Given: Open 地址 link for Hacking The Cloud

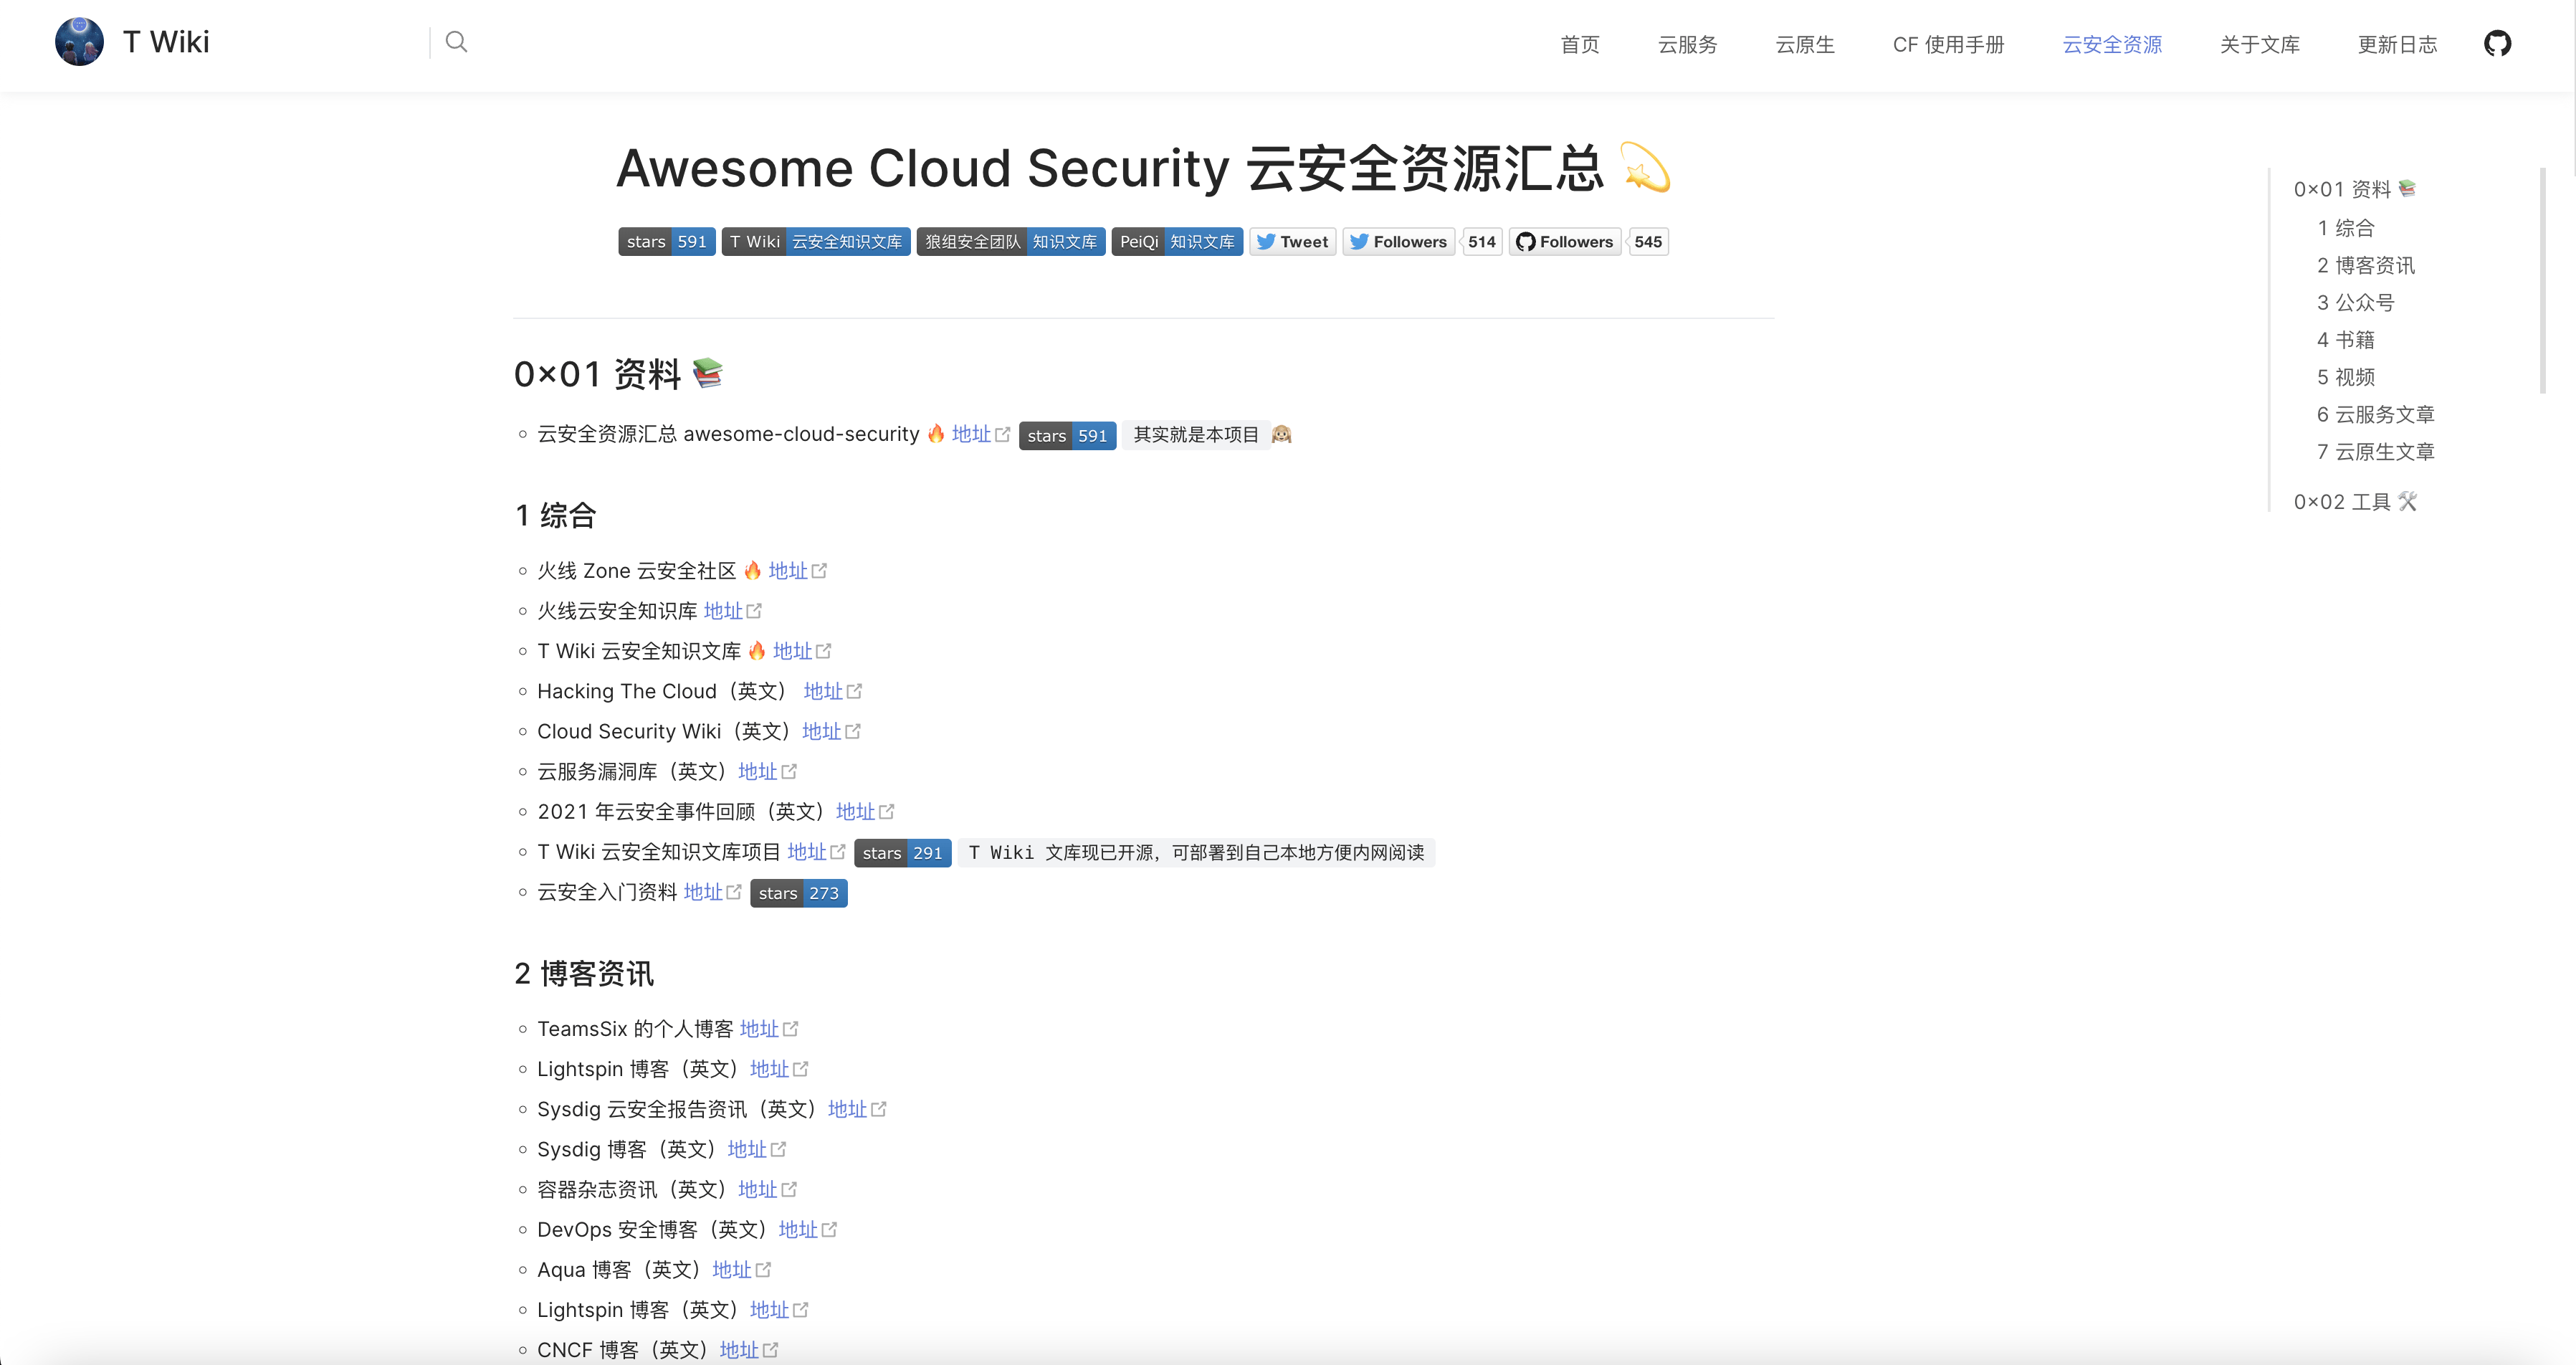Looking at the screenshot, I should pos(832,691).
